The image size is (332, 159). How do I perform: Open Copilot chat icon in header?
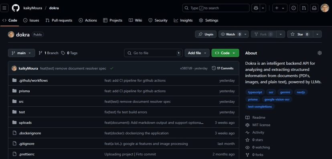coord(255,8)
